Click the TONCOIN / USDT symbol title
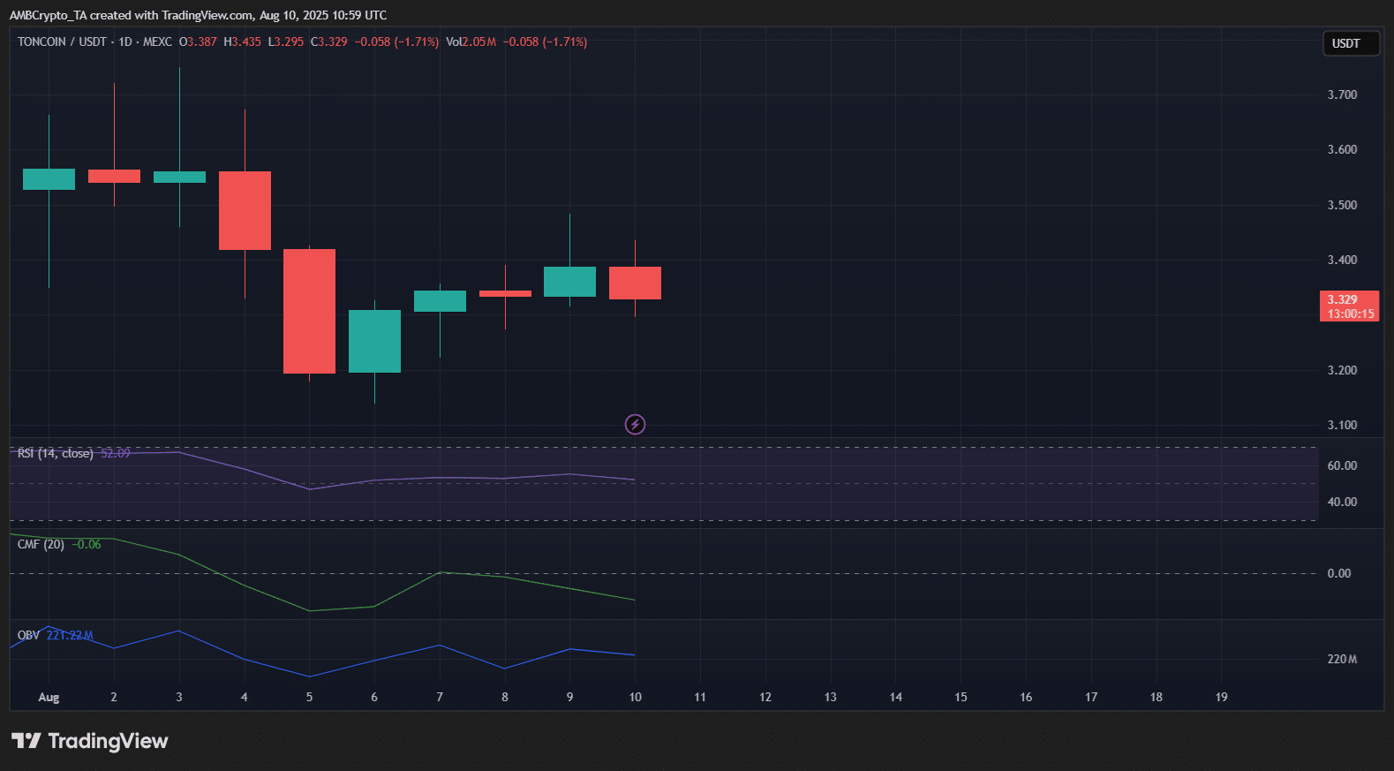Viewport: 1394px width, 771px height. pyautogui.click(x=62, y=42)
